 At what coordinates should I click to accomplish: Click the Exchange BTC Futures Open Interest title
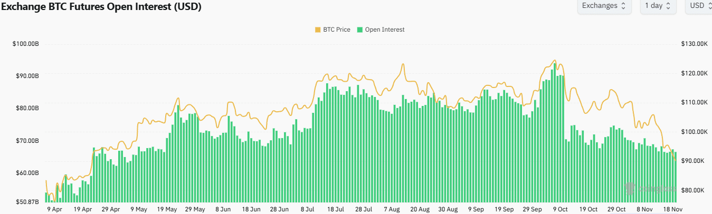click(101, 7)
